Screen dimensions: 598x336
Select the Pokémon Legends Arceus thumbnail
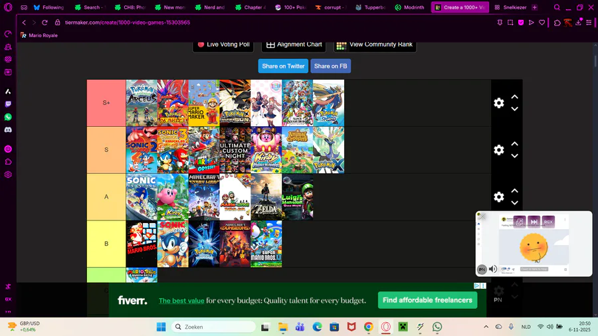(142, 103)
